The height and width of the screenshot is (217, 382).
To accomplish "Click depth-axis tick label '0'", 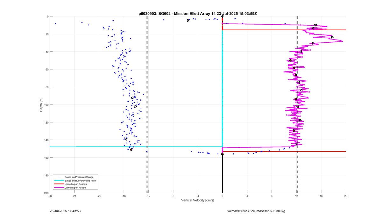I will 47,17.
